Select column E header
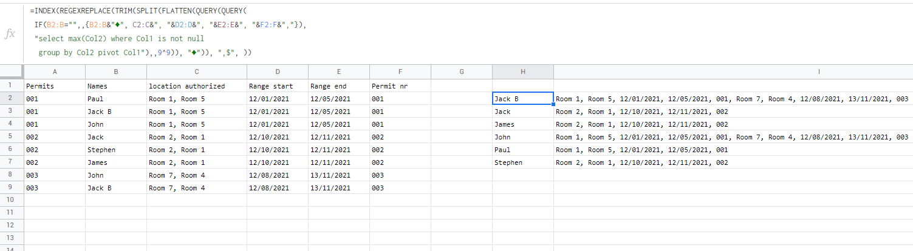The image size is (913, 251). point(339,72)
